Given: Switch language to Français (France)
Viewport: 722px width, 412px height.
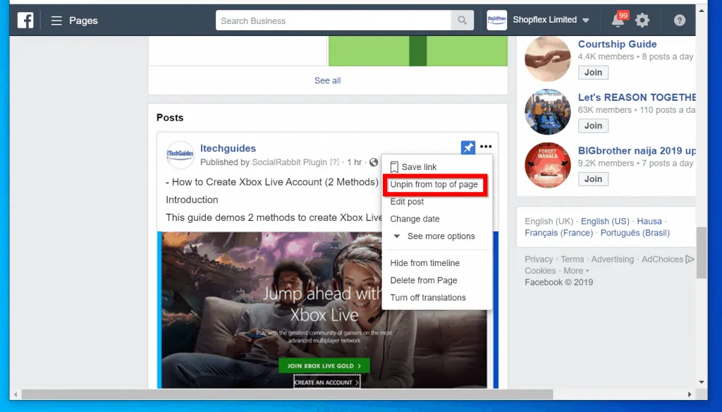Looking at the screenshot, I should tap(558, 233).
